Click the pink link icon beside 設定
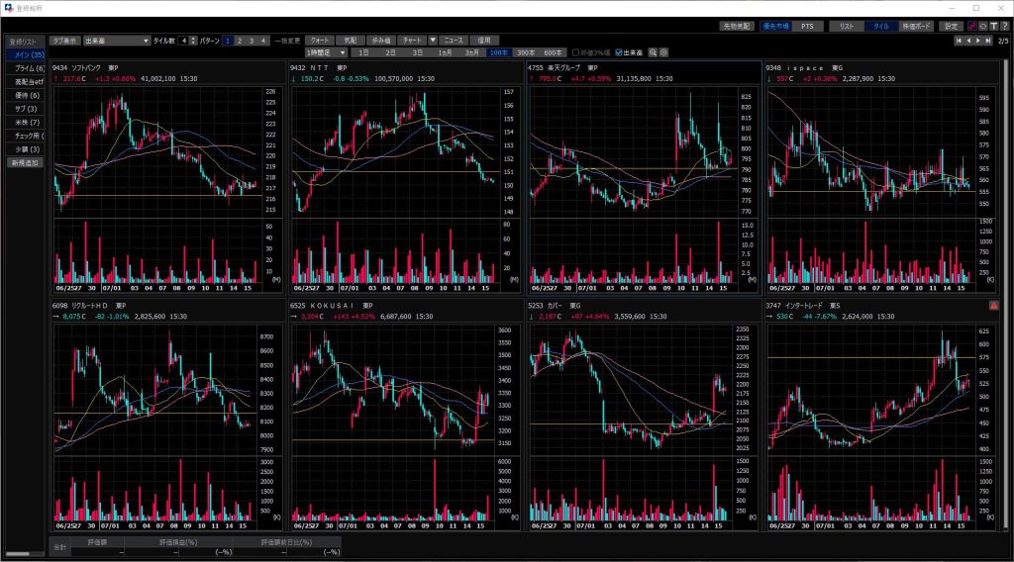1014x562 pixels. tap(971, 26)
